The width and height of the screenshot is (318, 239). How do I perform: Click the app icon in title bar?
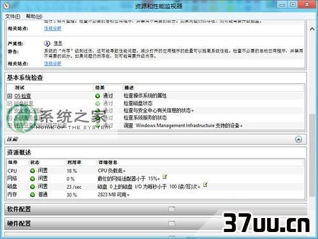[6, 6]
